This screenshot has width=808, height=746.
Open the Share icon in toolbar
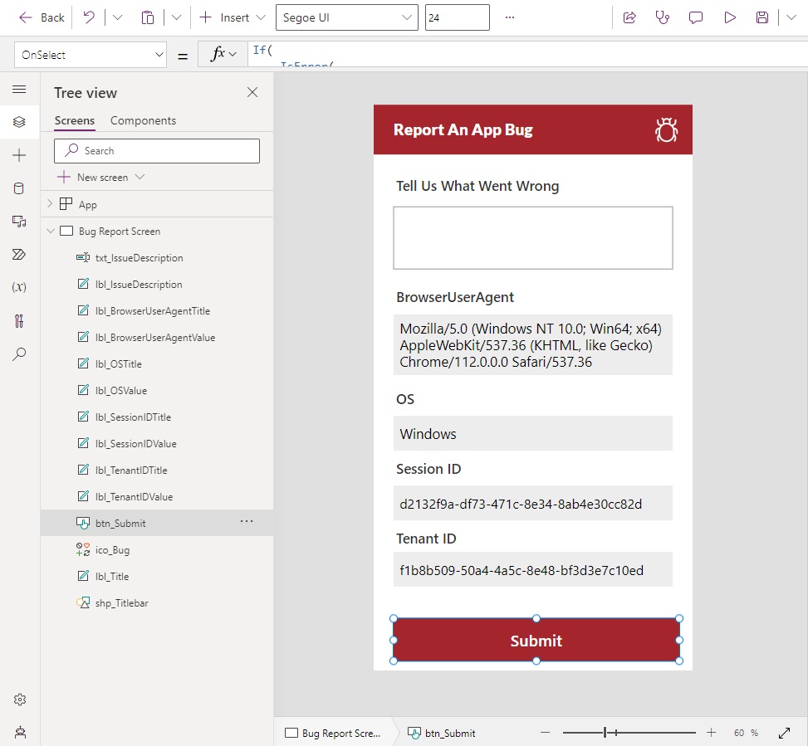click(629, 17)
